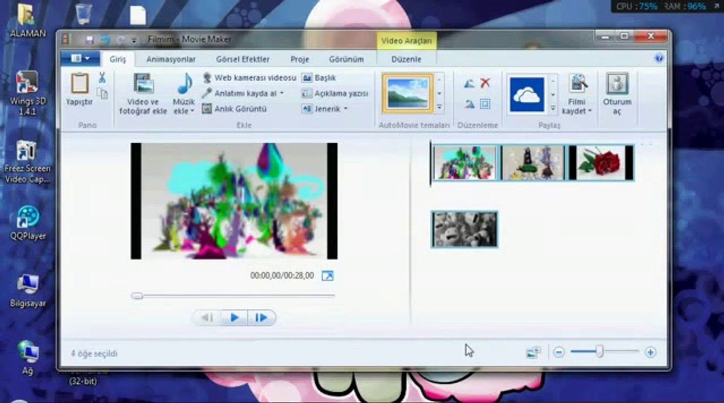Click the scissors cut icon

tap(102, 78)
